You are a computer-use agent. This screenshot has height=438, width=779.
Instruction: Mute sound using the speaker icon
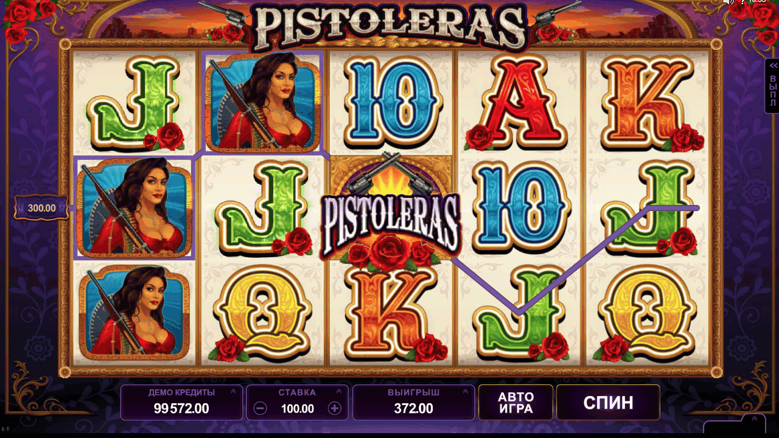click(x=727, y=2)
